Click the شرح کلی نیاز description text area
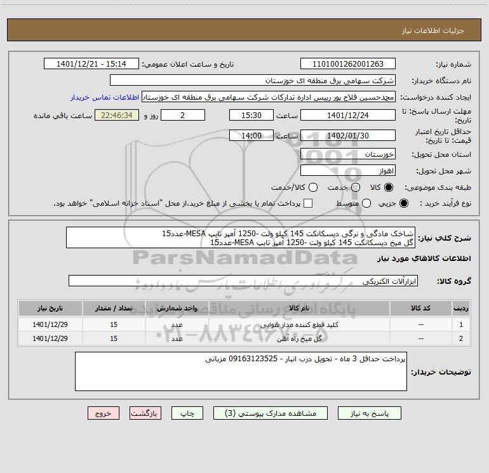The image size is (489, 473). (241, 237)
